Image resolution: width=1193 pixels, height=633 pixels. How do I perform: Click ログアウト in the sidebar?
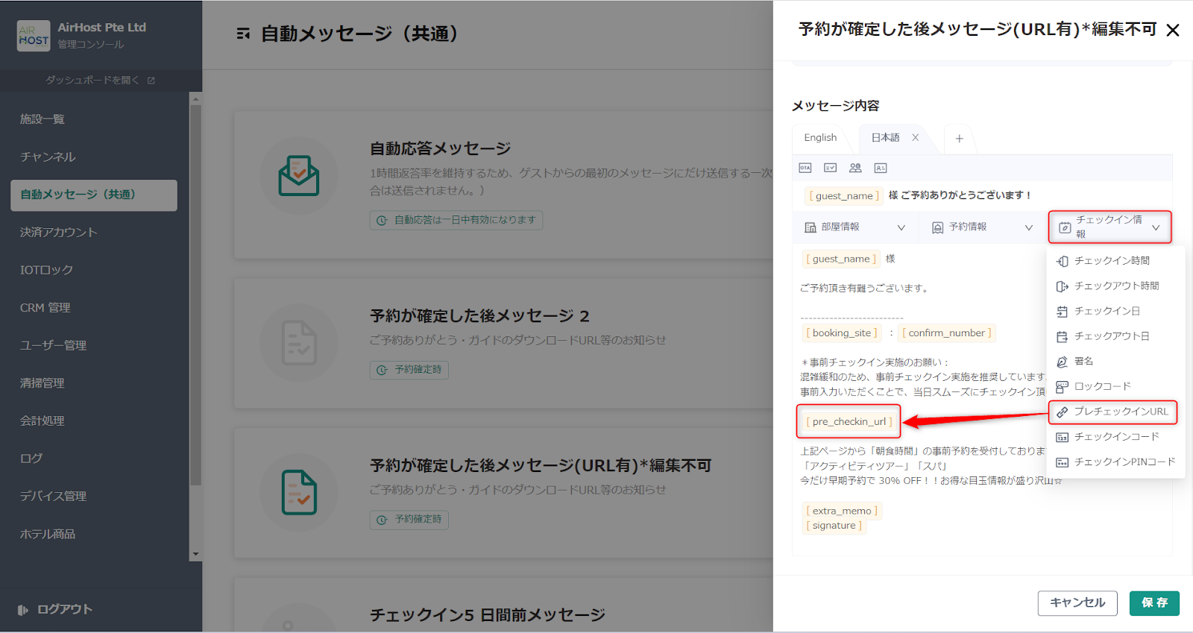56,609
